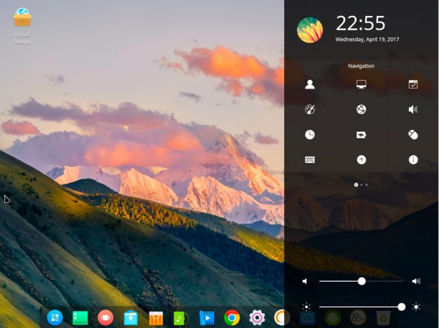The width and height of the screenshot is (439, 328).
Task: Open Display settings monitor icon
Action: (361, 85)
